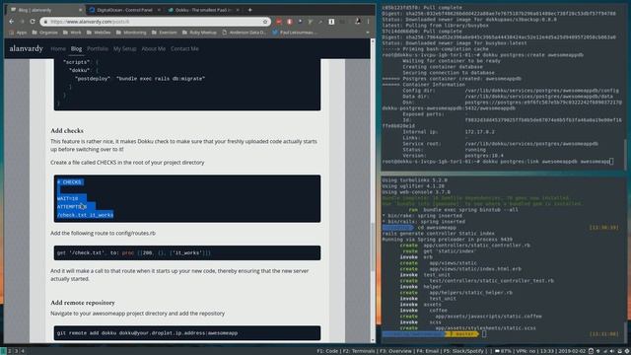Open the Exercism bookmarks folder
This screenshot has height=355, width=631.
point(164,33)
